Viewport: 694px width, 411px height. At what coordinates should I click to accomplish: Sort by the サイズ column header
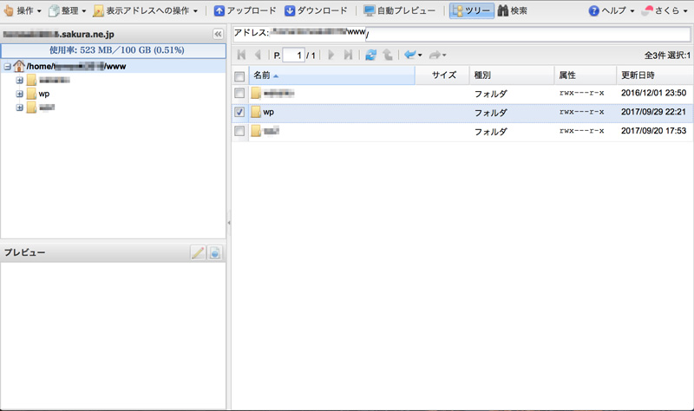point(442,75)
